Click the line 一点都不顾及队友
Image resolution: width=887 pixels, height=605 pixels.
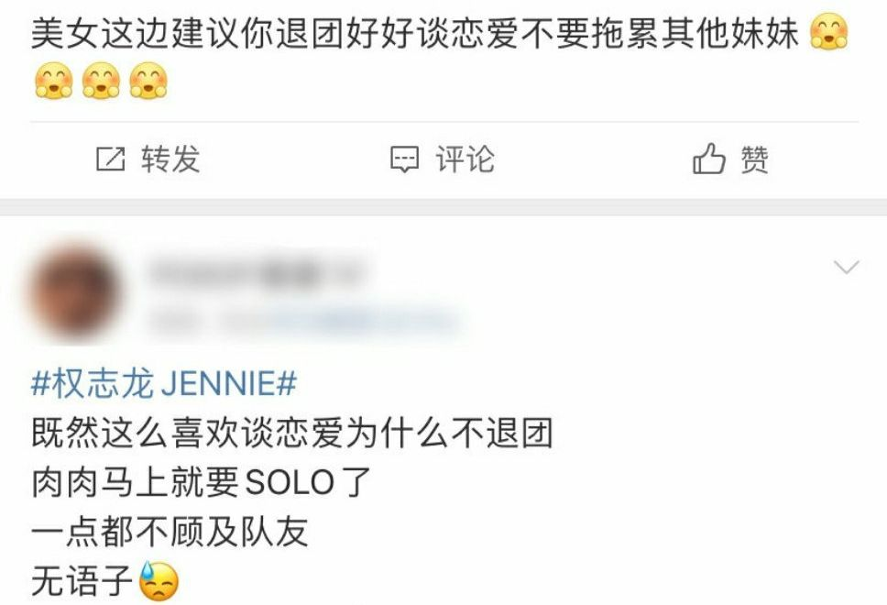point(170,532)
